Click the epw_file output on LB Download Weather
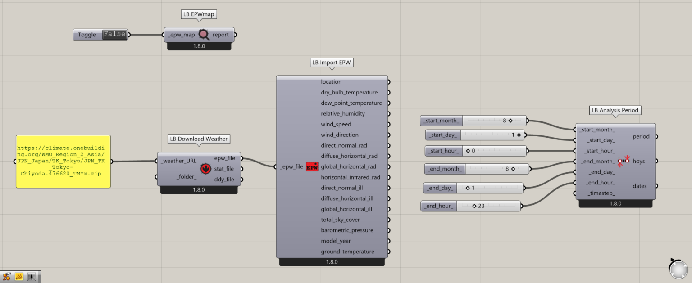Viewport: 692px width, 283px height. 224,158
